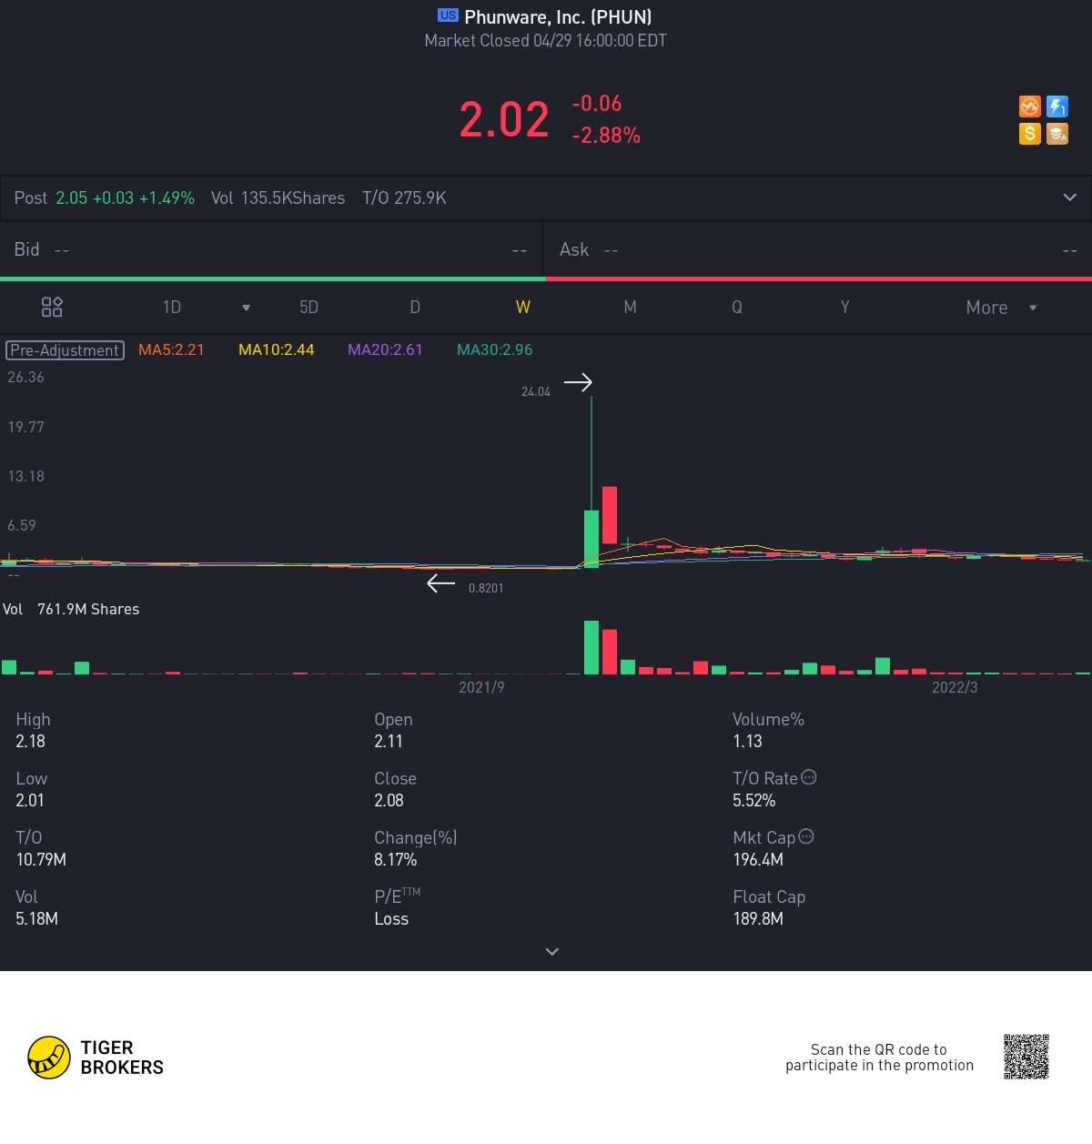1092x1144 pixels.
Task: Open the More timeframe dropdown
Action: coord(1001,308)
